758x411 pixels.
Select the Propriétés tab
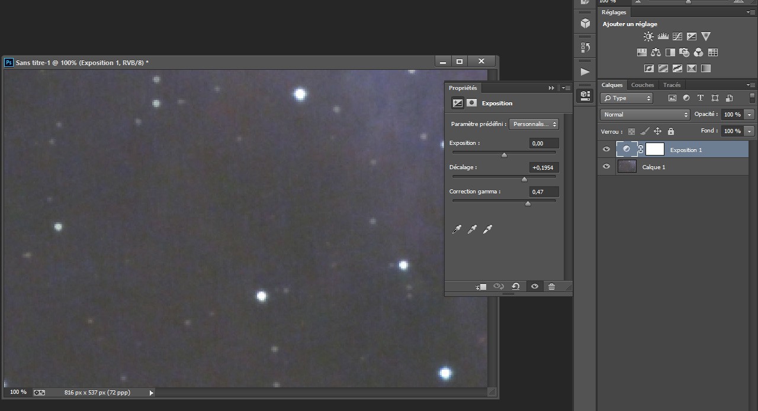click(462, 88)
